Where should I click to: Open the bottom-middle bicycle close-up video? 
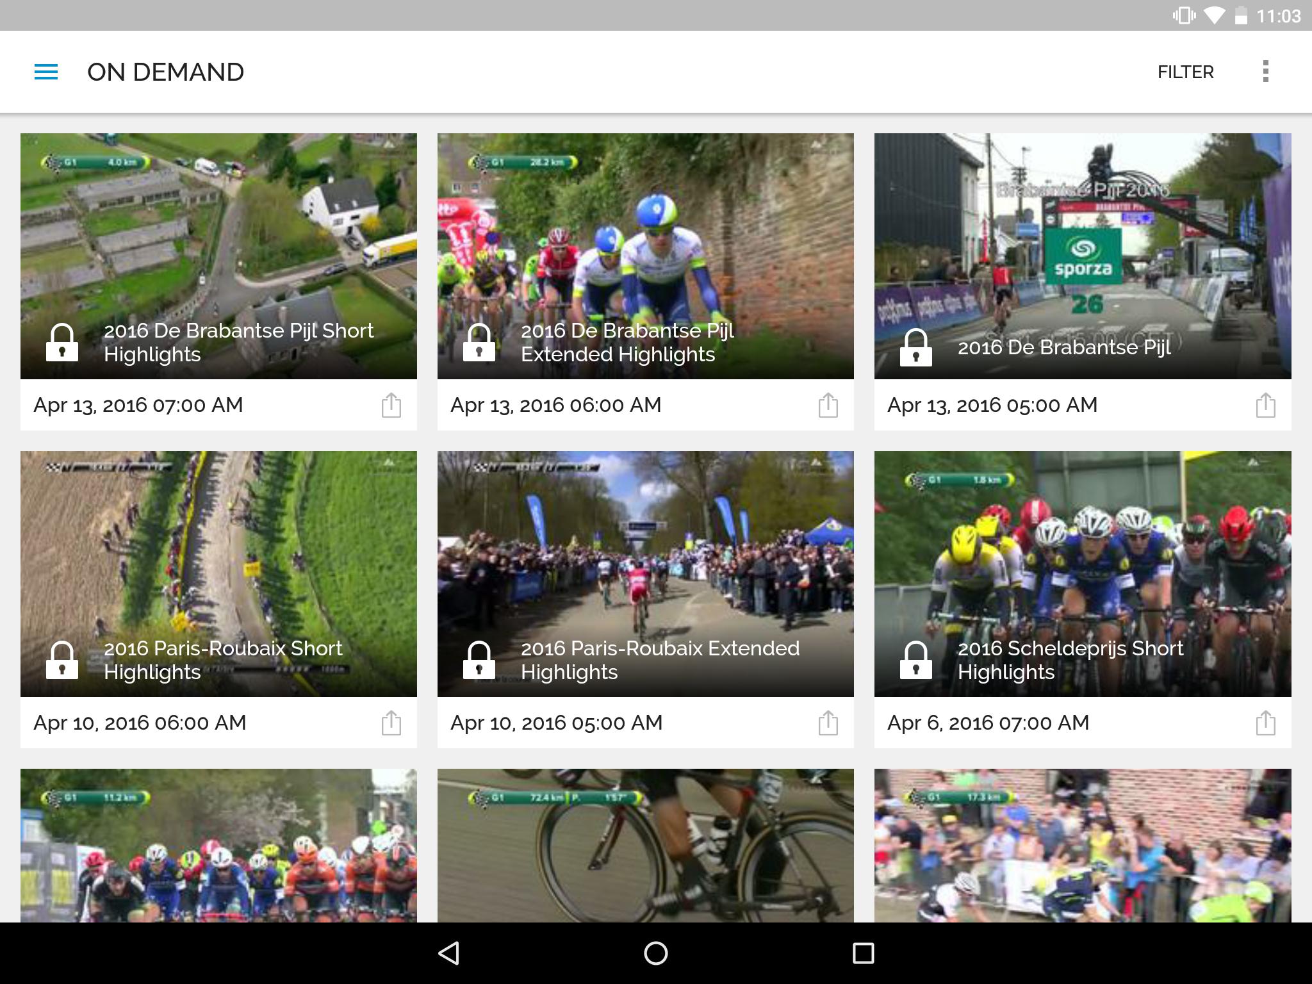646,846
